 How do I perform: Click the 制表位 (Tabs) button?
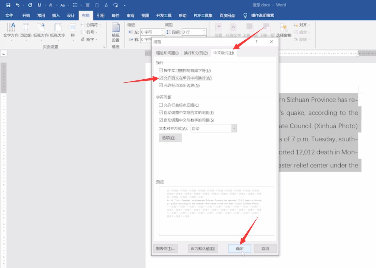[165, 248]
